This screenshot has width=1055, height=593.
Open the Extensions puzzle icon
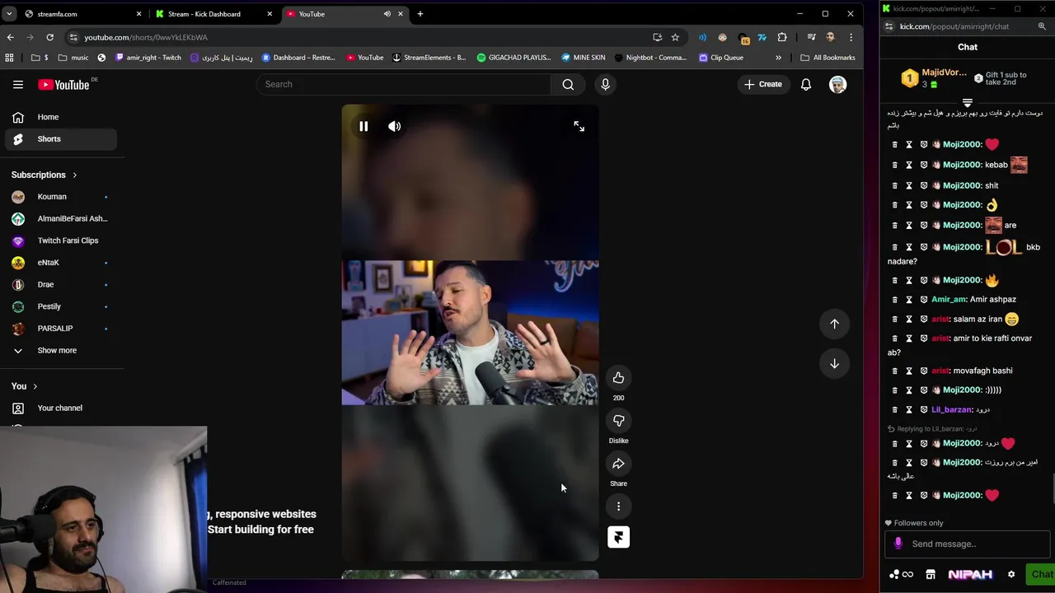pyautogui.click(x=782, y=37)
